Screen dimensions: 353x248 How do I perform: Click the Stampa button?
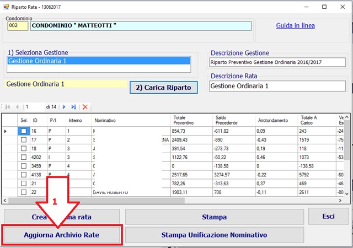click(215, 217)
